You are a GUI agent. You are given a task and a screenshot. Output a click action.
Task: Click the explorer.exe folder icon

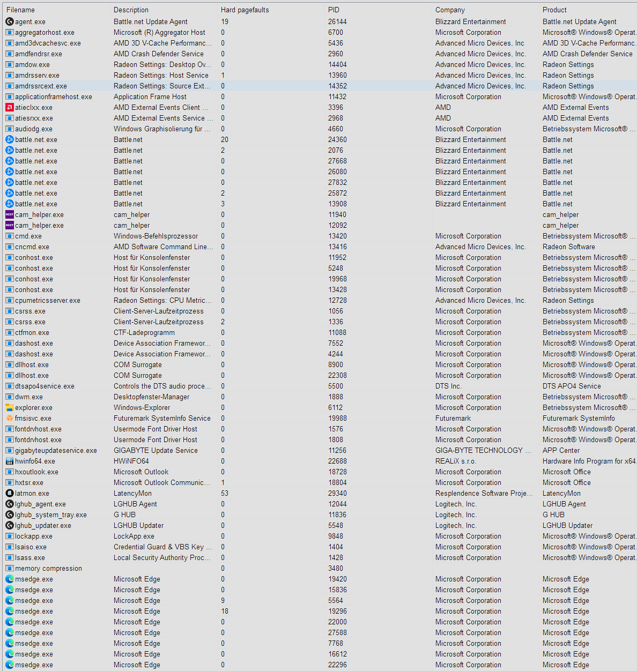(x=10, y=408)
